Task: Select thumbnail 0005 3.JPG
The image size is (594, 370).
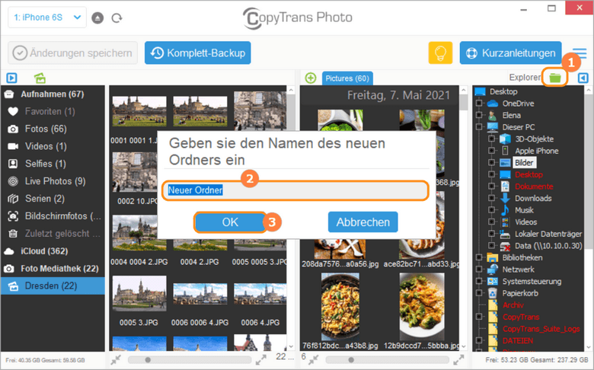Action: [139, 293]
